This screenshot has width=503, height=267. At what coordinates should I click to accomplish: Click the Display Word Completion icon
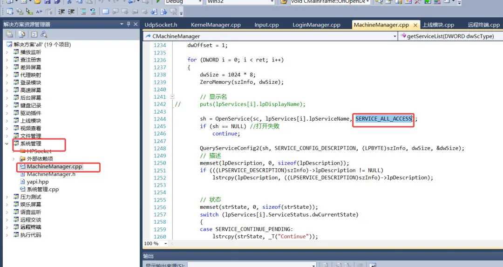tap(39, 12)
